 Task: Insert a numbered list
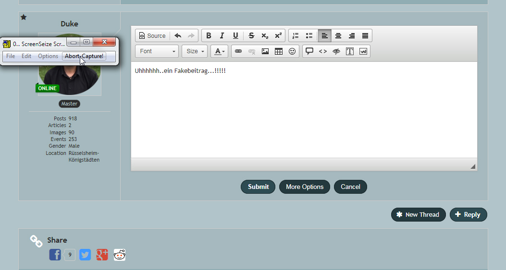click(x=296, y=36)
